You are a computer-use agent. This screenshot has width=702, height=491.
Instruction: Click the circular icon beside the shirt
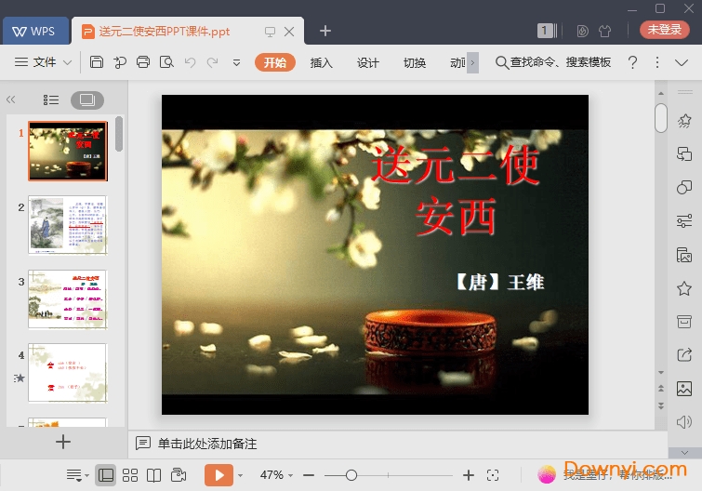[x=582, y=31]
